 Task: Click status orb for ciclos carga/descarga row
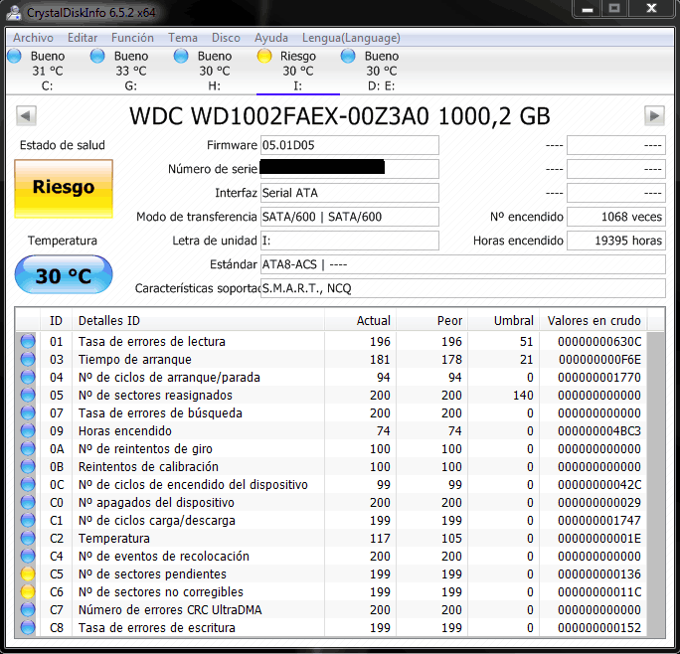28,520
